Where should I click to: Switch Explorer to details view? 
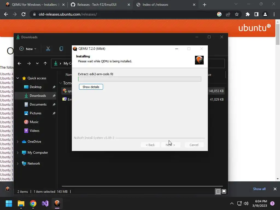218,192
